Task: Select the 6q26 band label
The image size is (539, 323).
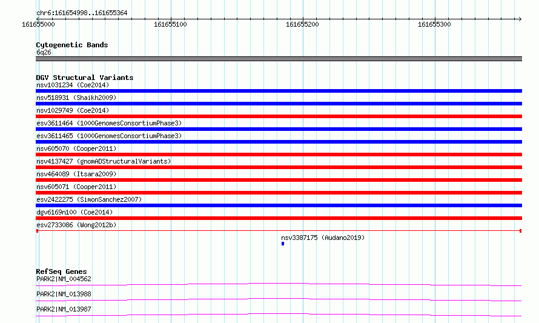Action: coord(44,52)
